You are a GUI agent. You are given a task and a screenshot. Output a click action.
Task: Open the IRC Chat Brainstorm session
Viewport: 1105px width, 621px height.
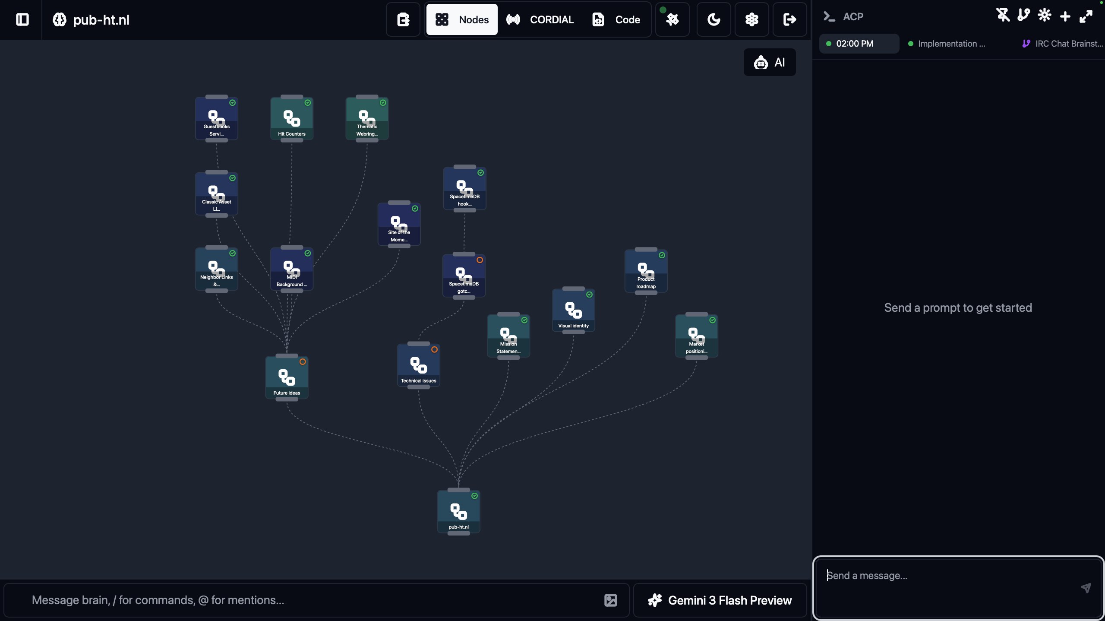1063,44
